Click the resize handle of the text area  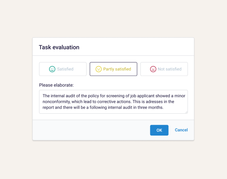[186, 112]
